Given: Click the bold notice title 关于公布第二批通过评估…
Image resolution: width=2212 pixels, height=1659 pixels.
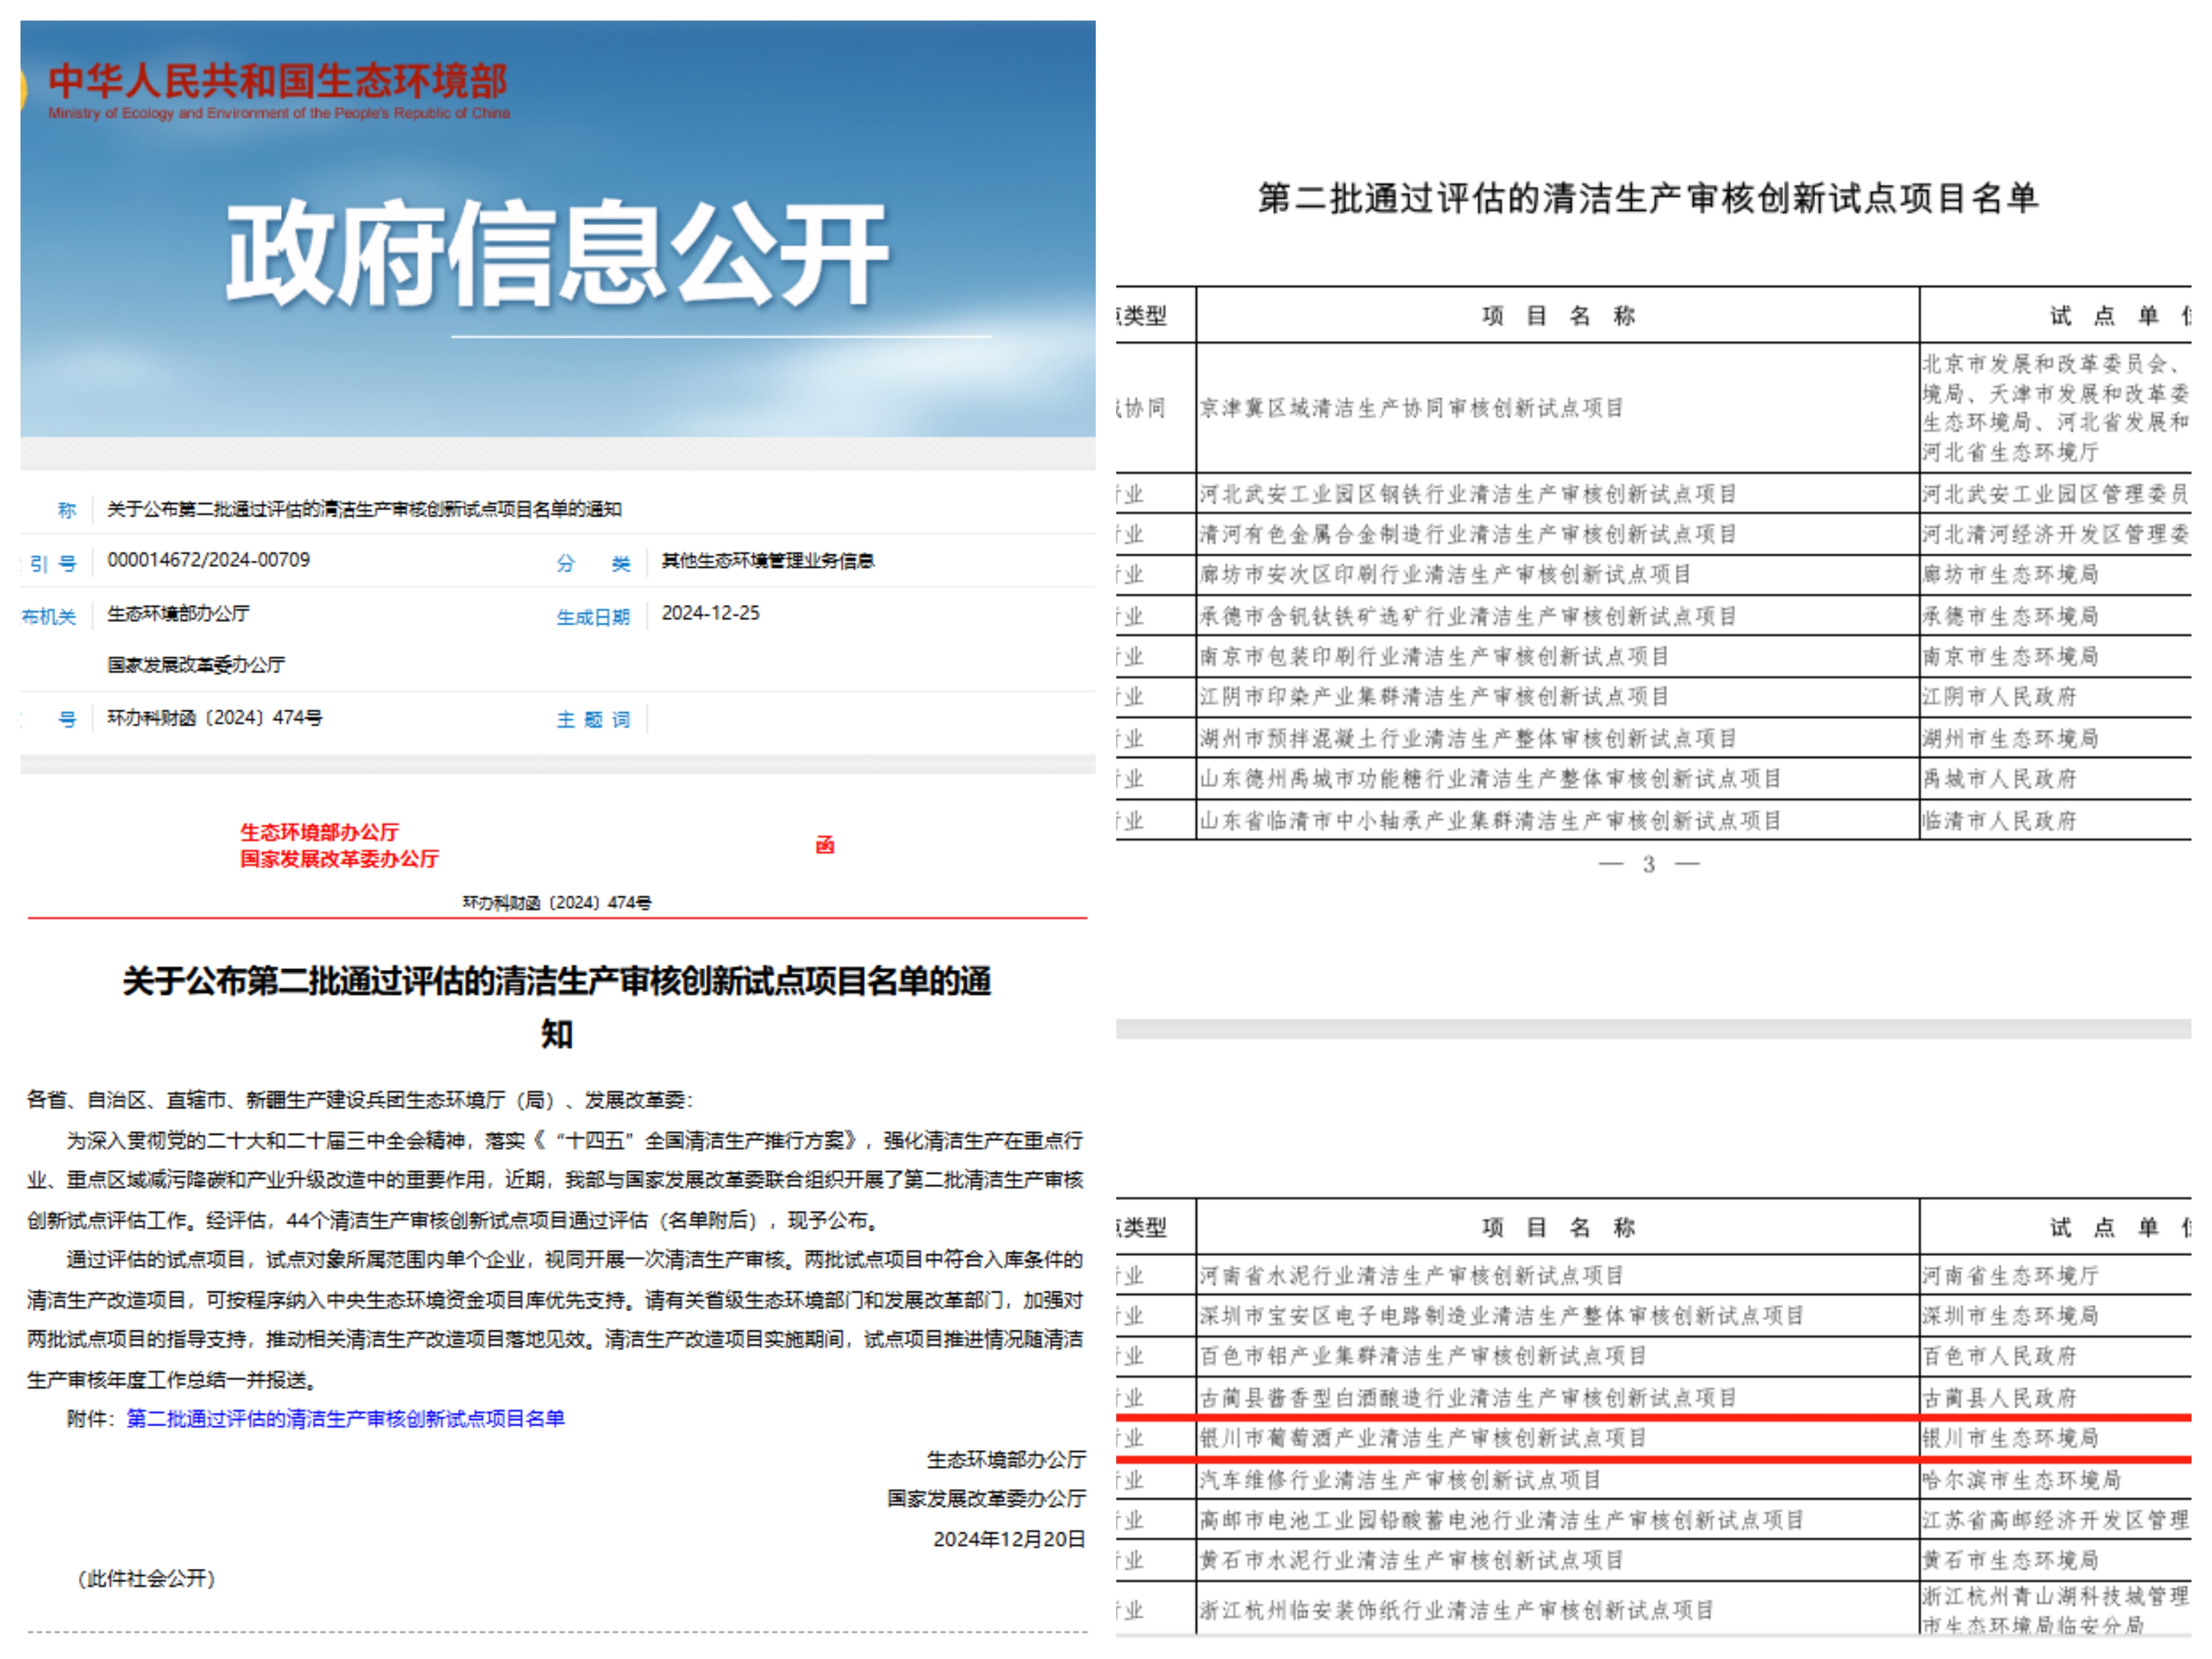Looking at the screenshot, I should (557, 1006).
